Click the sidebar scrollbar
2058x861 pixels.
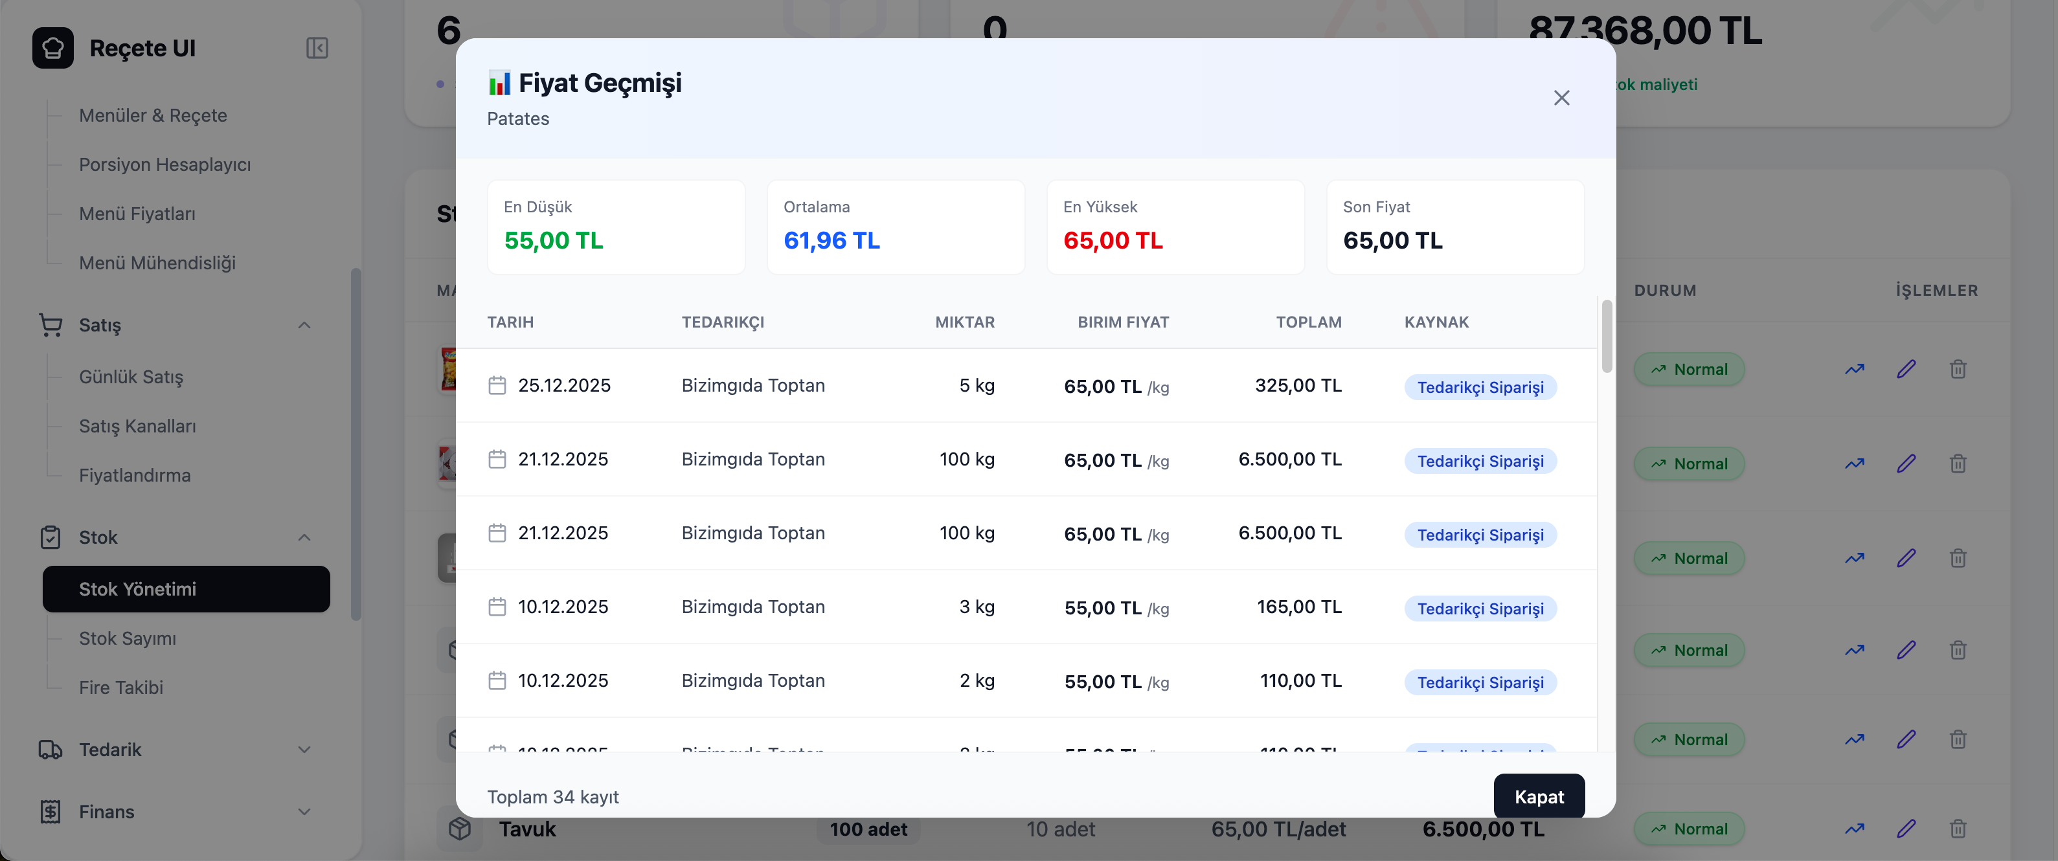pos(356,444)
